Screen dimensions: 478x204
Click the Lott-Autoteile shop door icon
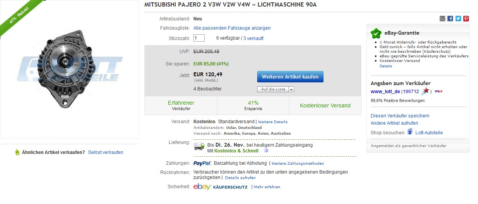point(410,132)
